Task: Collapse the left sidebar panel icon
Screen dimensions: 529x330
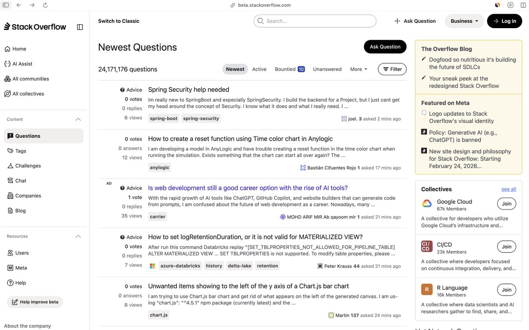Action: click(x=80, y=27)
